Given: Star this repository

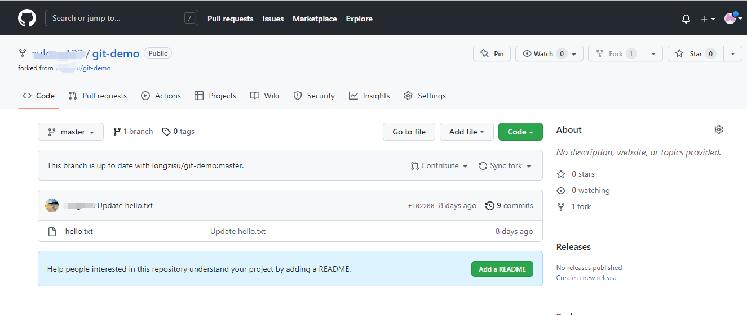Looking at the screenshot, I should pos(695,53).
